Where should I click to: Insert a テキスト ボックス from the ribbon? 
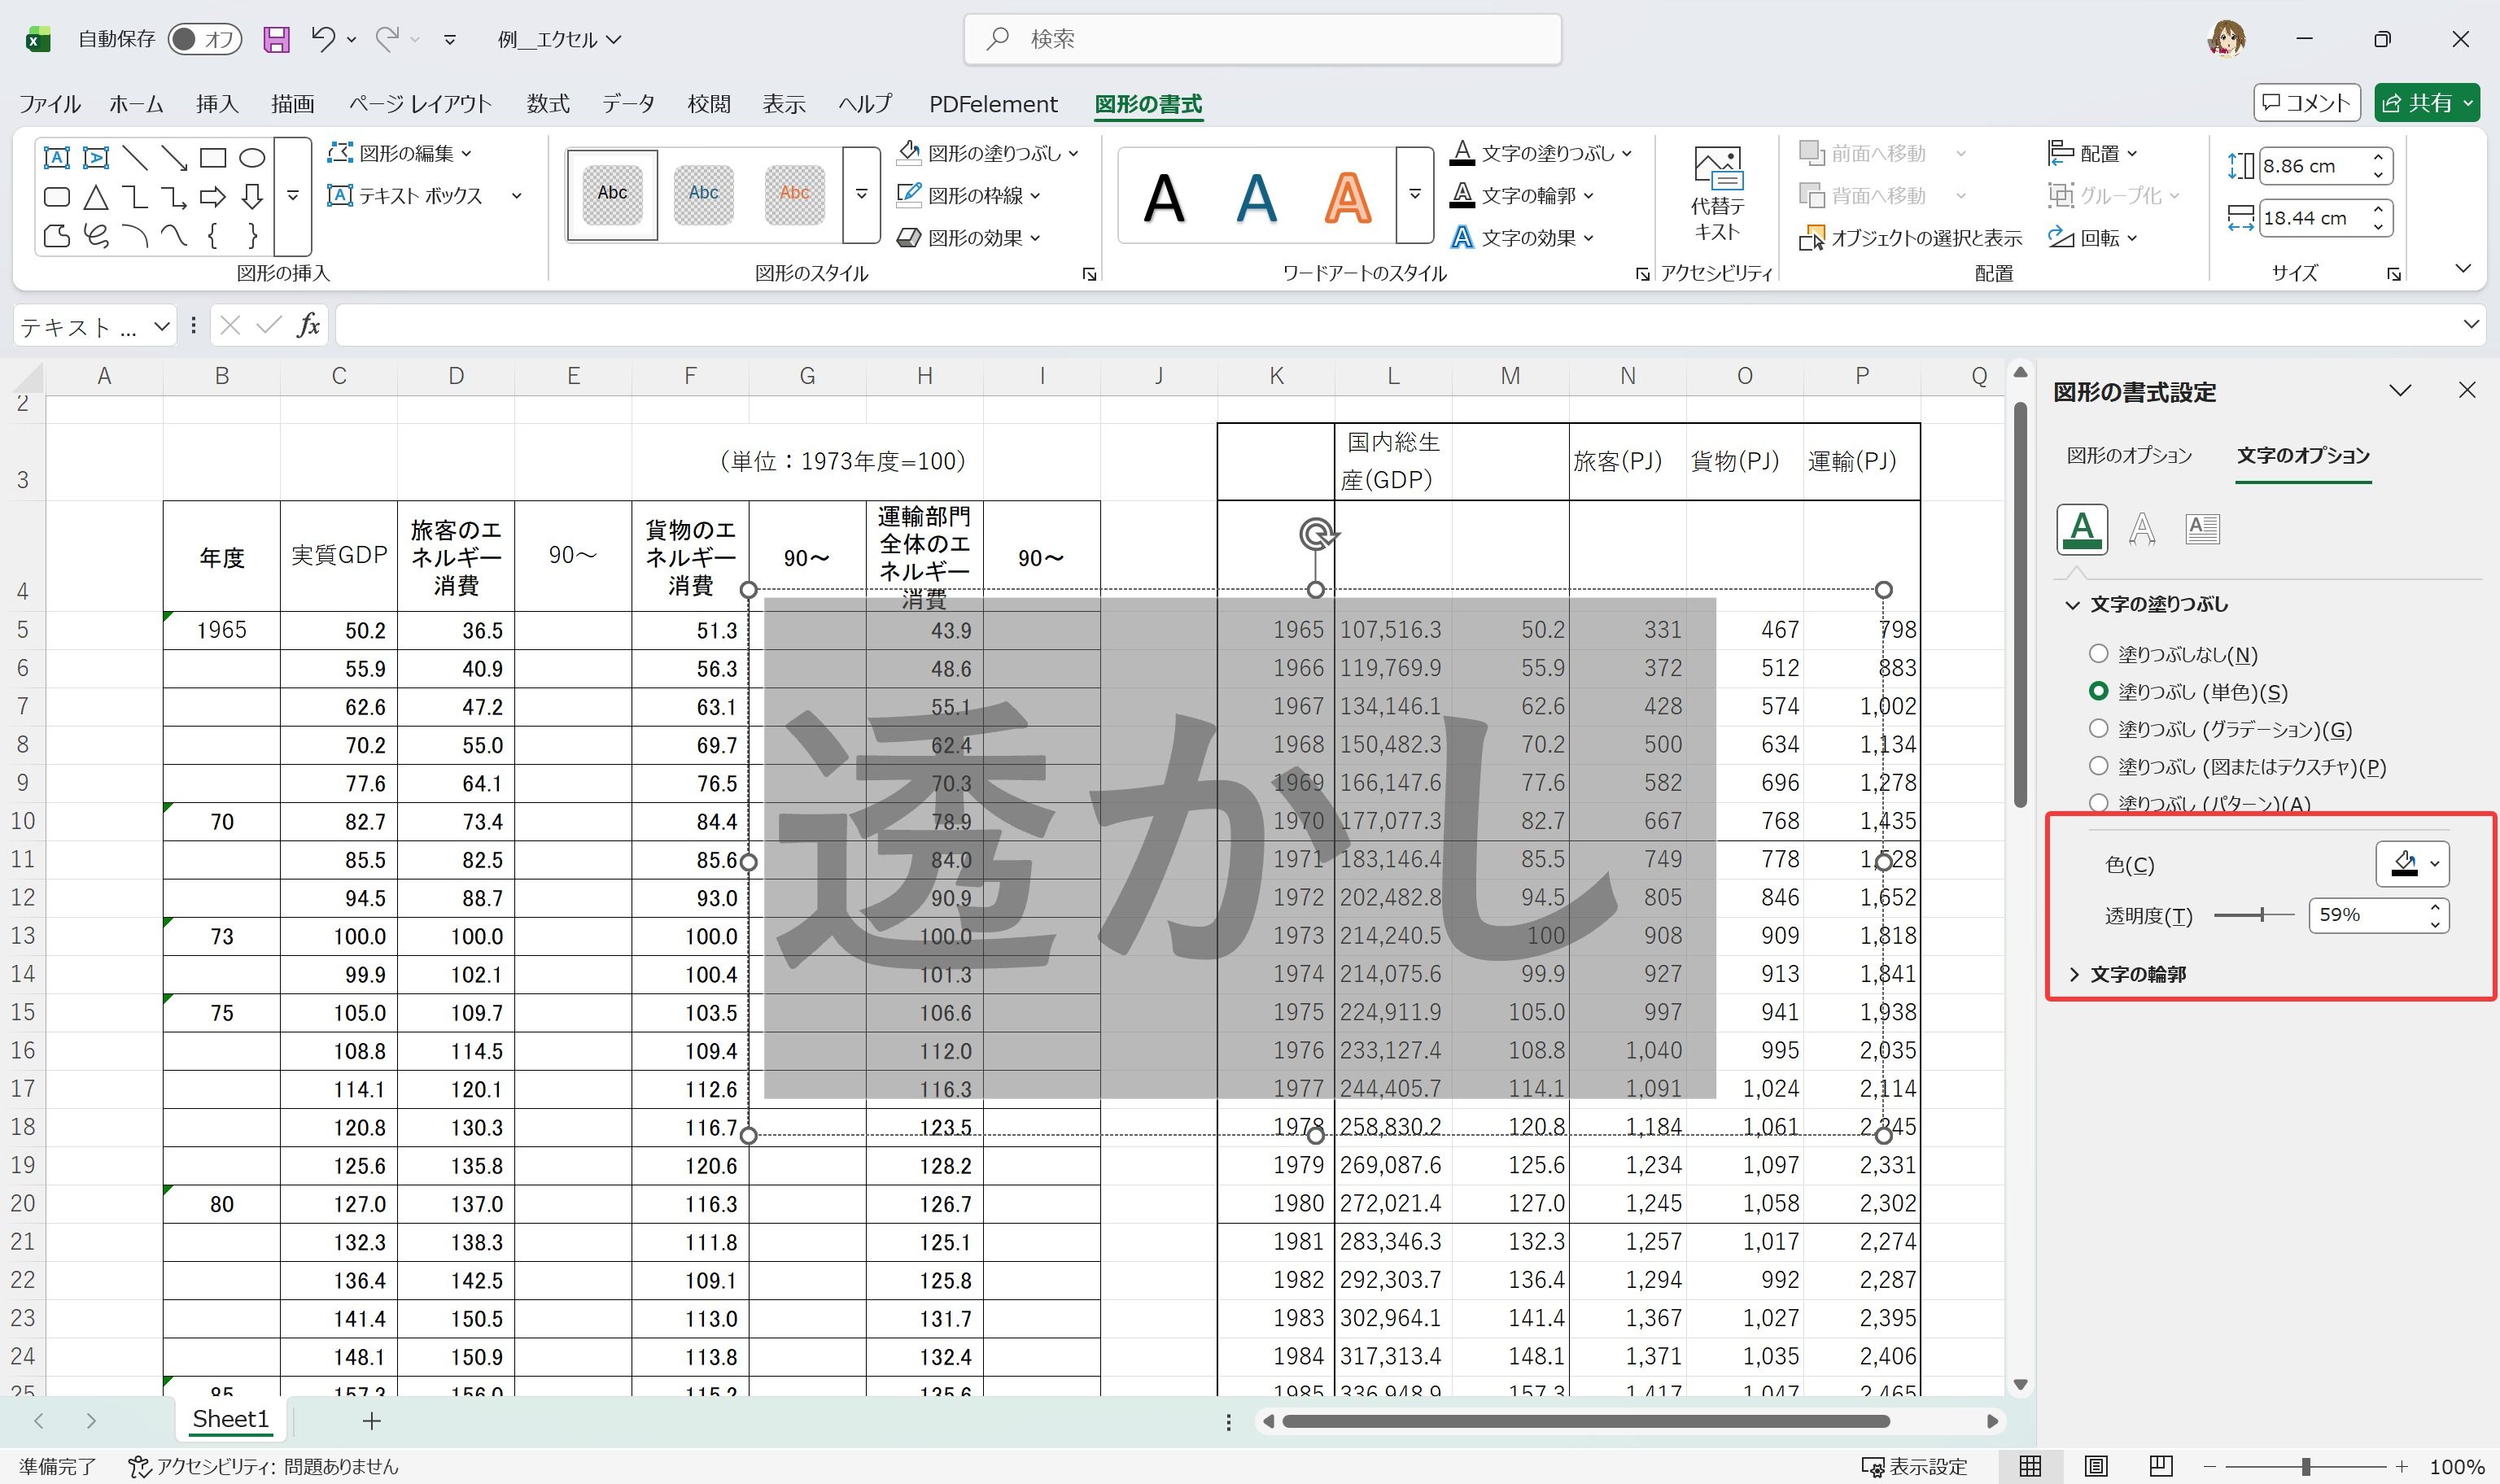point(419,195)
